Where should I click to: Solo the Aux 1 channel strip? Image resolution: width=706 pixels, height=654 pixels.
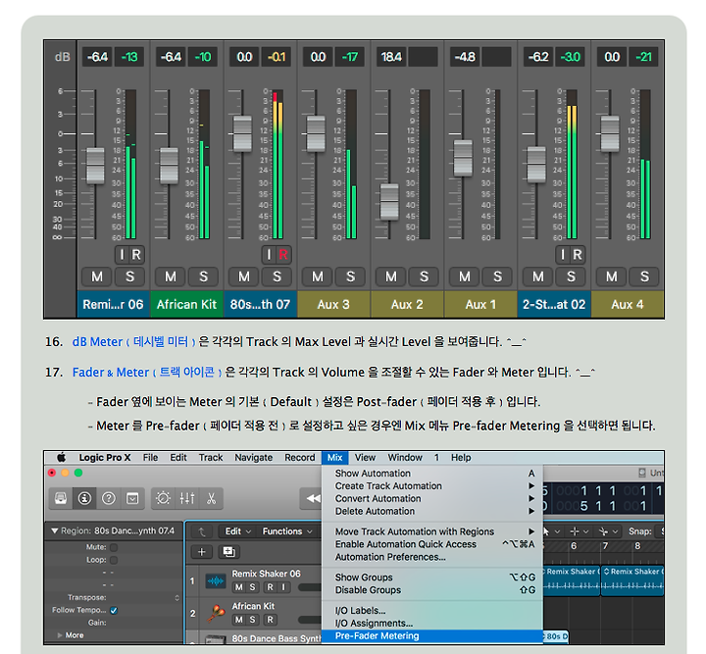click(497, 277)
